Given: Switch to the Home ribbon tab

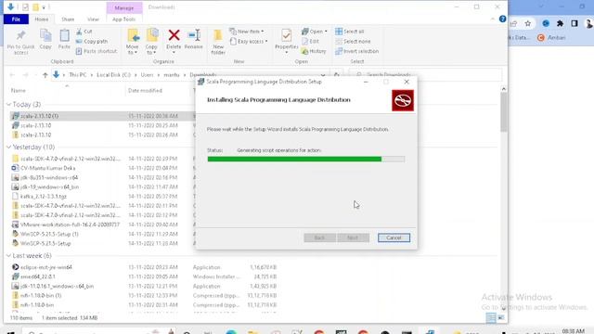Looking at the screenshot, I should pyautogui.click(x=42, y=19).
